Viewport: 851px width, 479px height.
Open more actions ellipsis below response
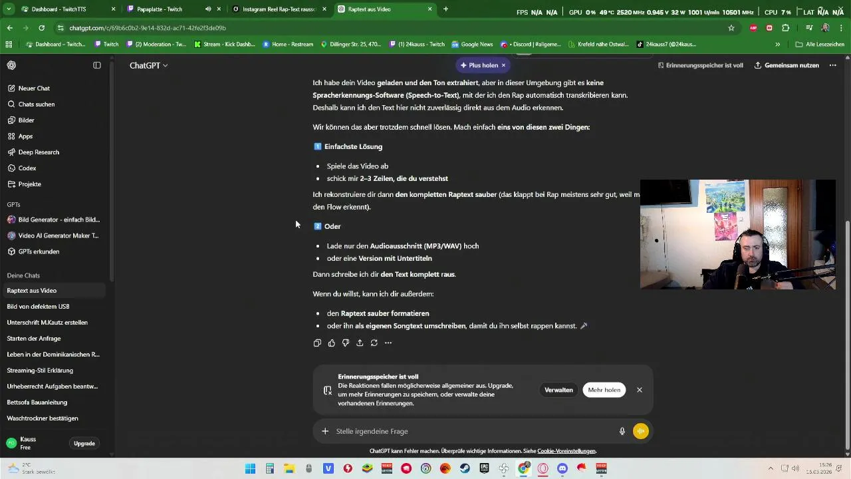coord(388,343)
